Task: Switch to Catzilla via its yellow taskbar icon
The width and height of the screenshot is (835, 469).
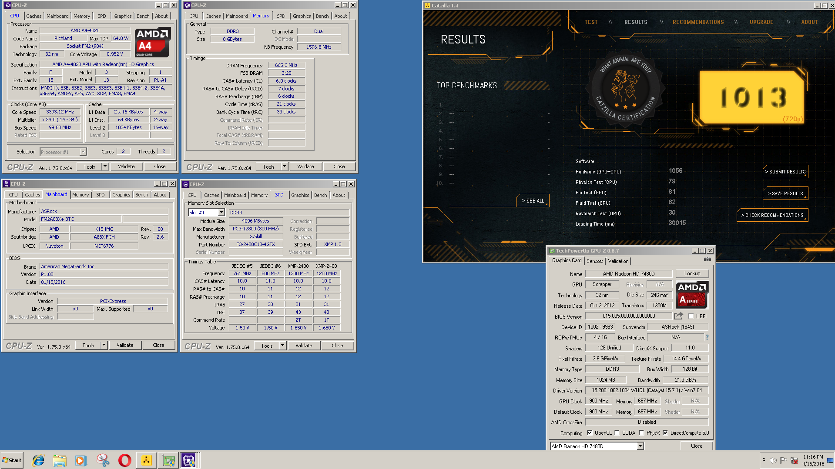Action: click(x=146, y=460)
